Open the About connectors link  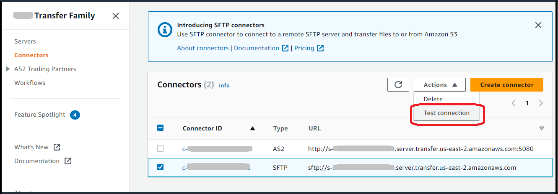203,48
